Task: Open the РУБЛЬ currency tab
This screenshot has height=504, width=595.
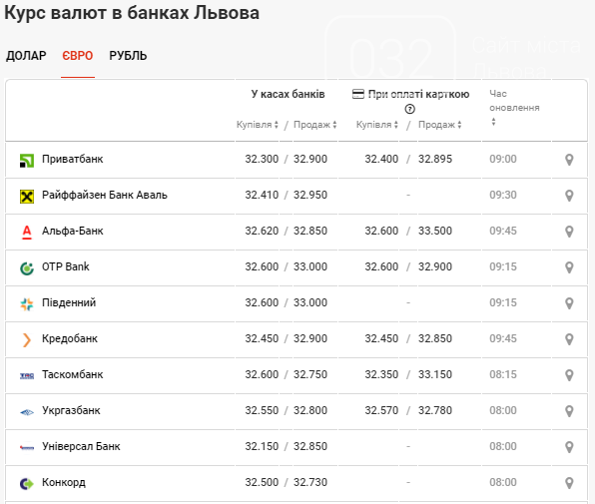Action: [128, 56]
